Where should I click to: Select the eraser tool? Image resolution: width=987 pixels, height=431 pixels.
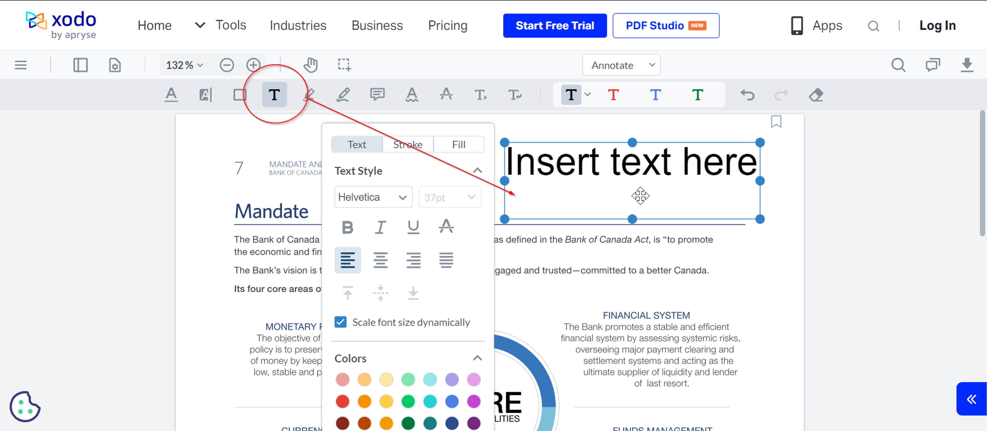[x=816, y=95]
